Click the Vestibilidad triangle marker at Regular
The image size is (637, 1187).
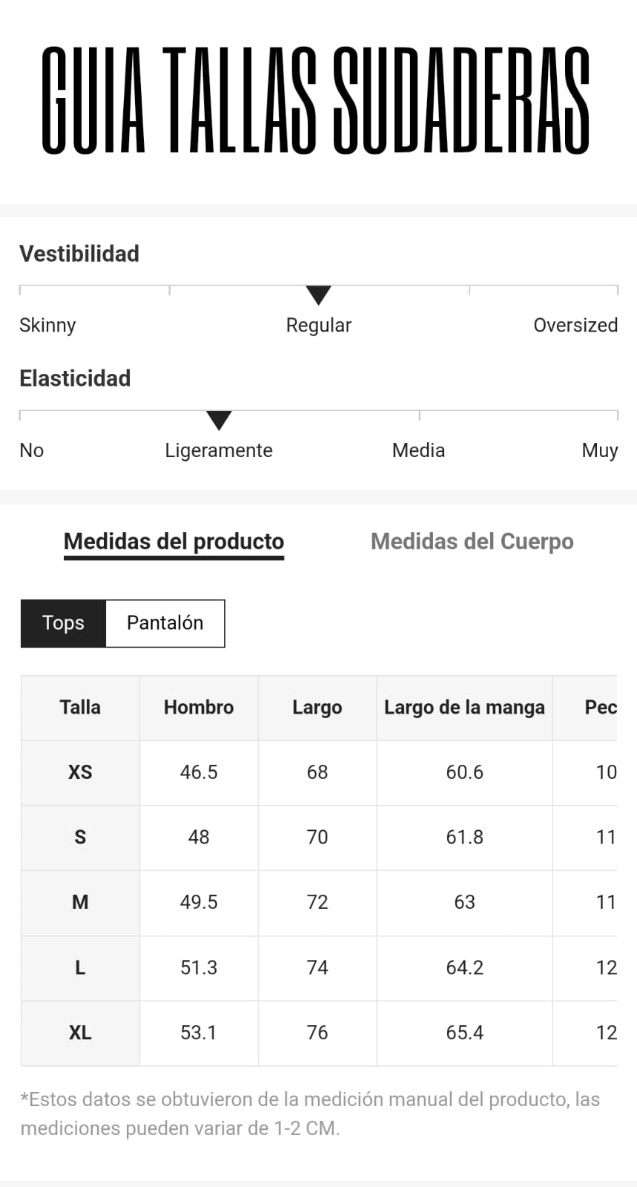click(x=318, y=295)
